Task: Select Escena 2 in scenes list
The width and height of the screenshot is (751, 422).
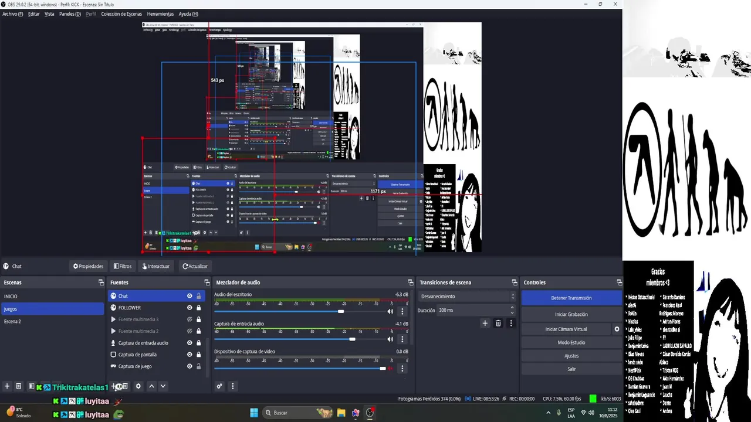Action: coord(52,321)
